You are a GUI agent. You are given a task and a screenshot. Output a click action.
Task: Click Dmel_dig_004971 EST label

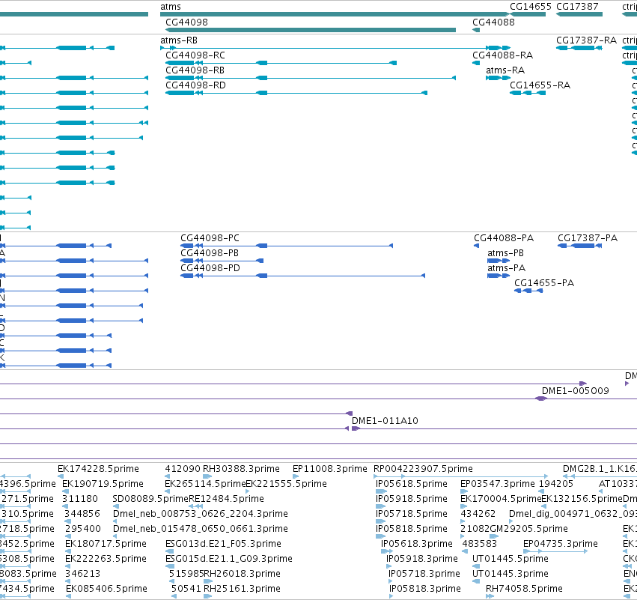[x=573, y=514]
